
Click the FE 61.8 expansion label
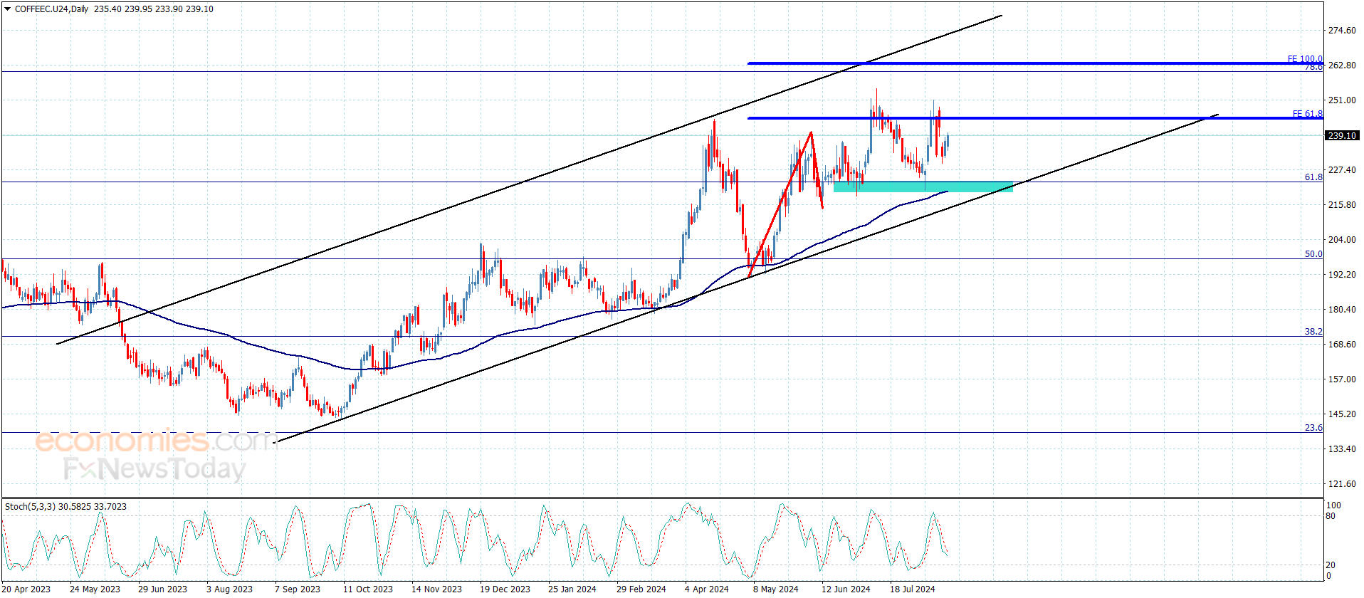coord(1308,114)
